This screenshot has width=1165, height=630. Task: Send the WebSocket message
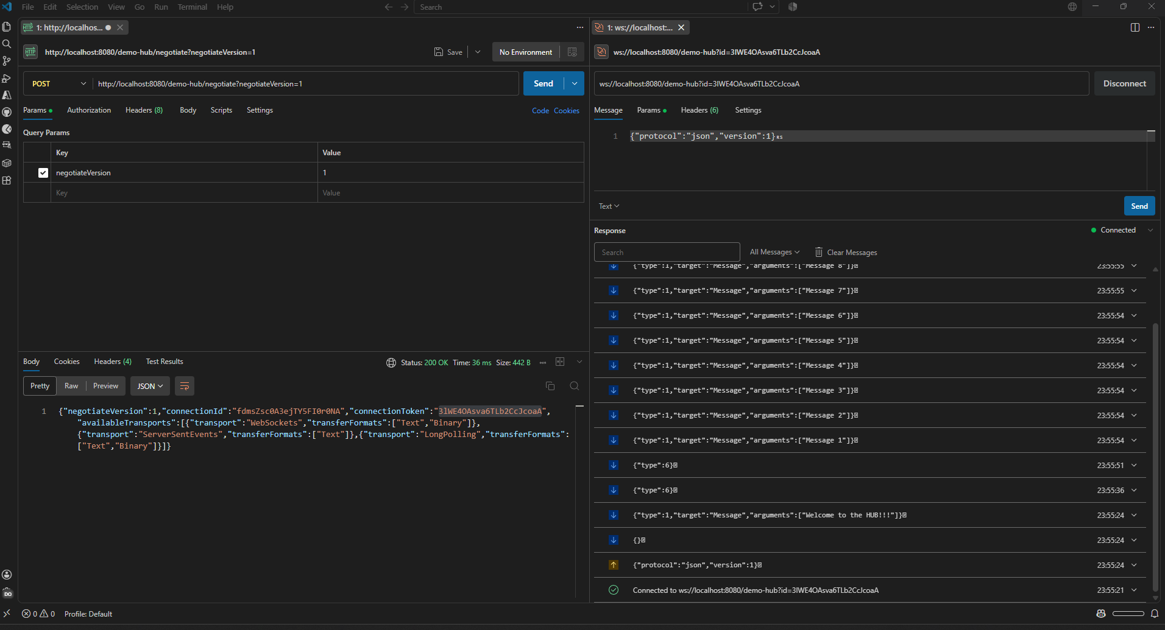pos(1139,206)
